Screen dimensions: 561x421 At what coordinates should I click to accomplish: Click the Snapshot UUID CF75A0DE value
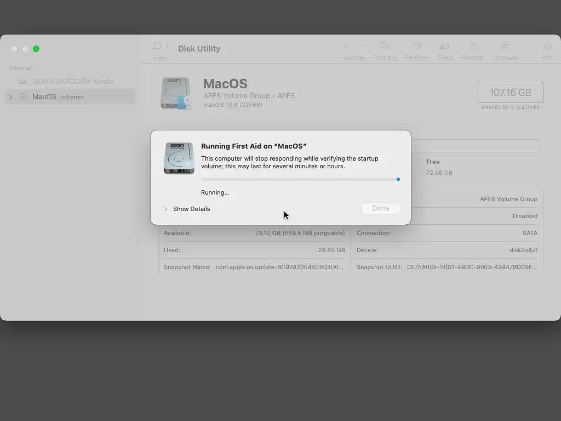tap(472, 267)
